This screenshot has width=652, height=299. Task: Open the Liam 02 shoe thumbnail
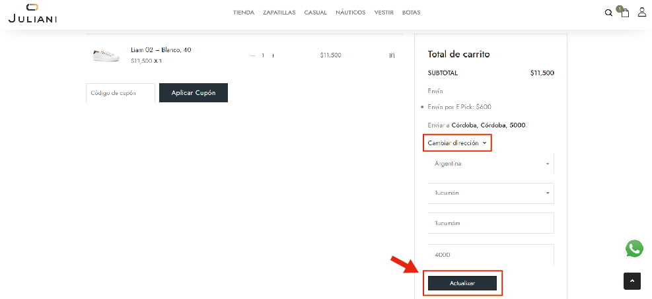pyautogui.click(x=106, y=55)
